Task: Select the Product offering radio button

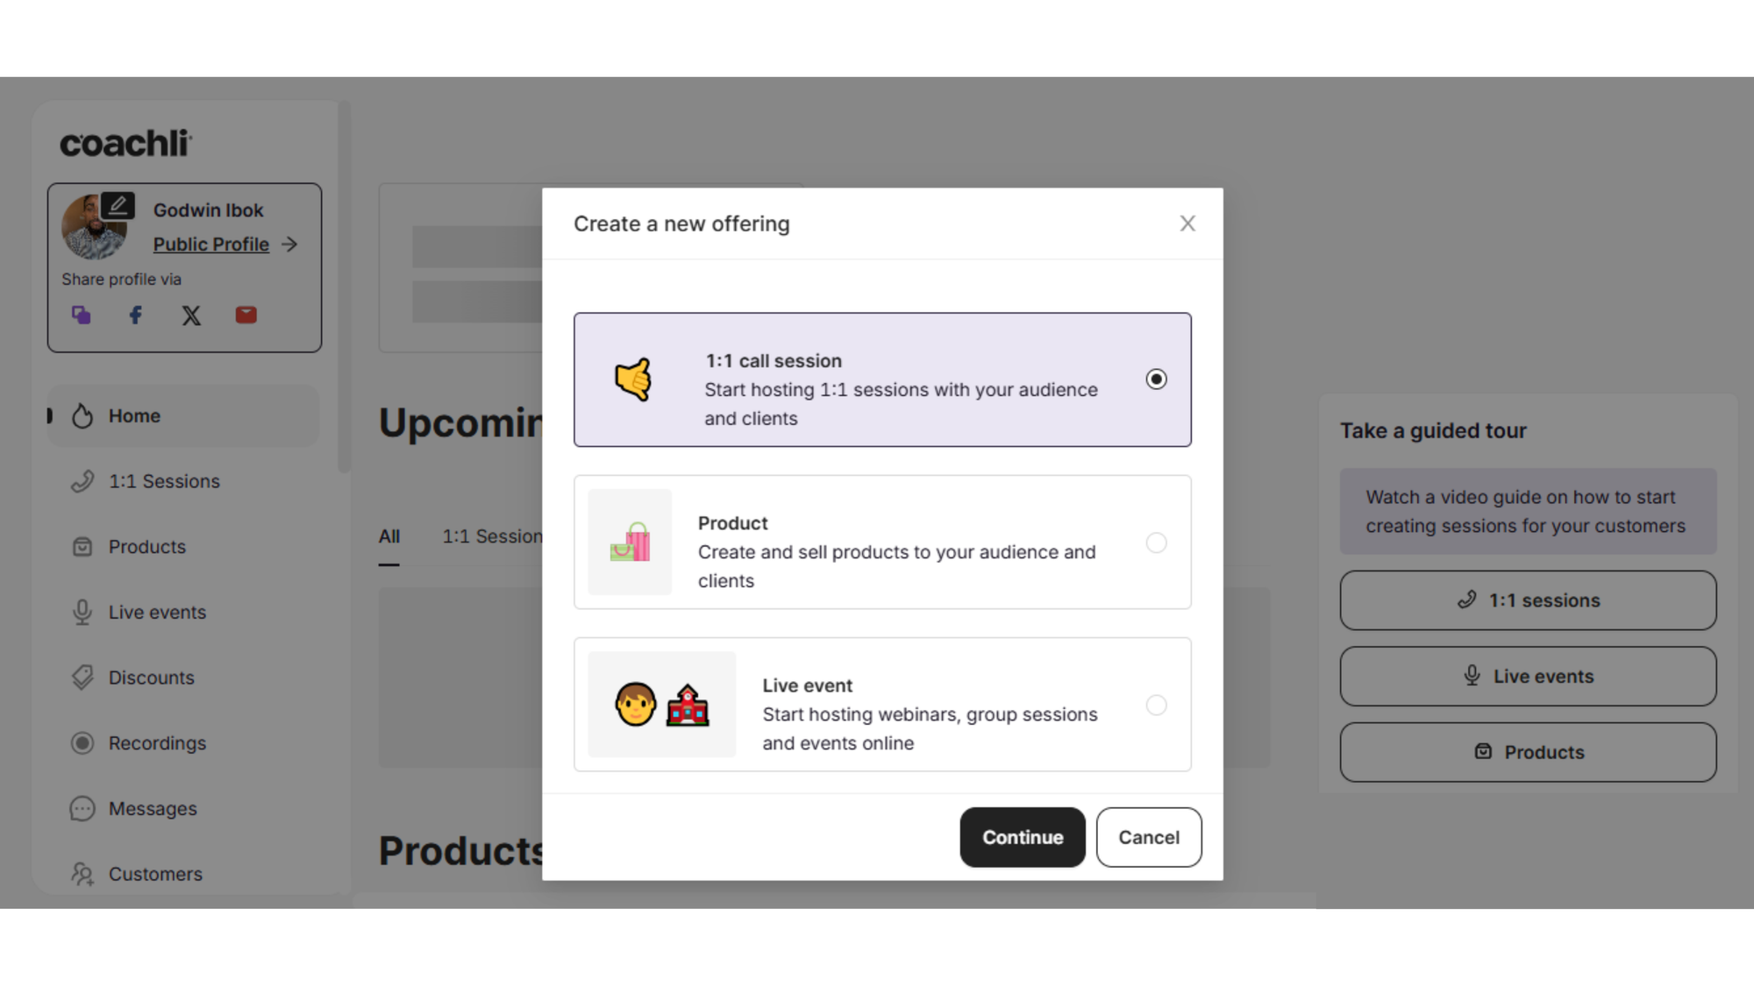Action: [x=1156, y=543]
